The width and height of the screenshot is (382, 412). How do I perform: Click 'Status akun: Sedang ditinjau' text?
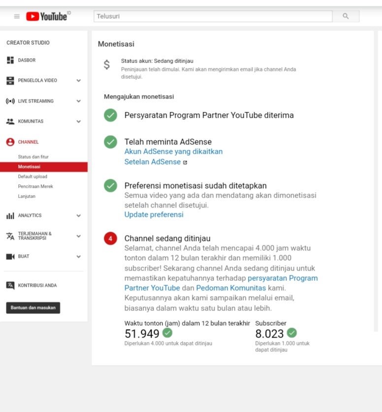tap(157, 61)
